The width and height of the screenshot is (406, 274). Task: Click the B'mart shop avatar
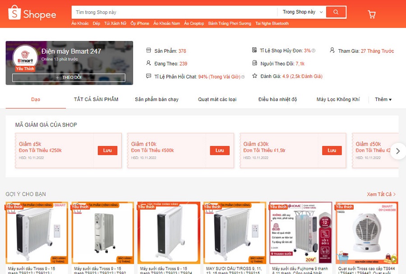pos(25,57)
